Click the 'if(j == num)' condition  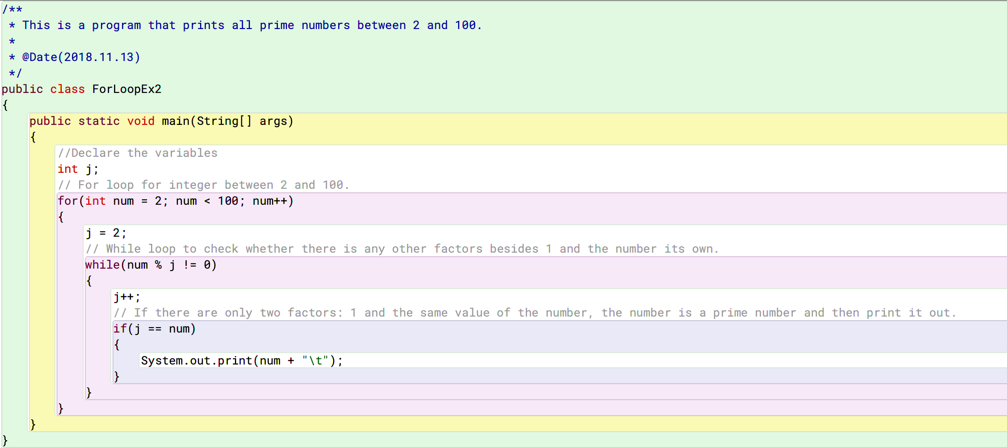154,329
